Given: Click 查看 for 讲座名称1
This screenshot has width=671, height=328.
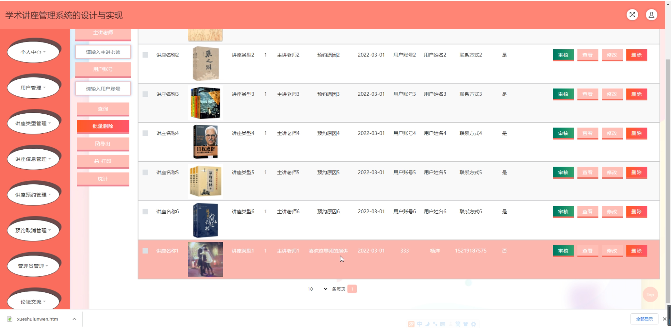Looking at the screenshot, I should (x=587, y=251).
